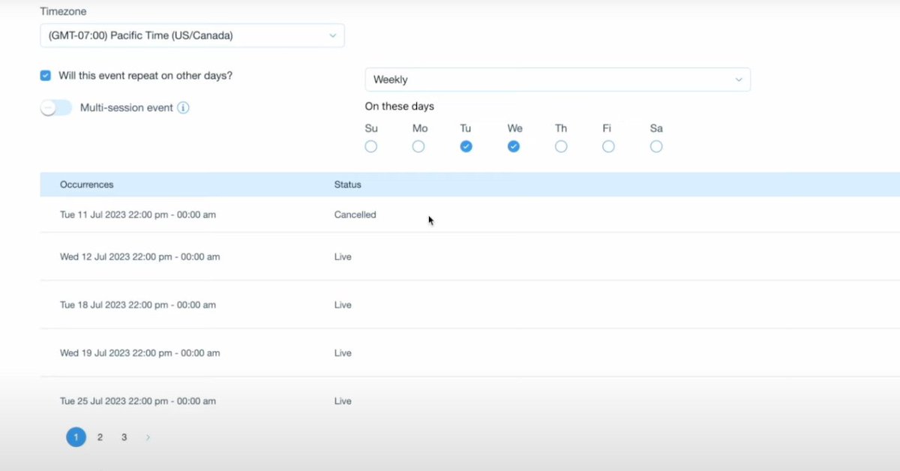Go to page 2 of occurrences
This screenshot has width=900, height=471.
tap(100, 436)
